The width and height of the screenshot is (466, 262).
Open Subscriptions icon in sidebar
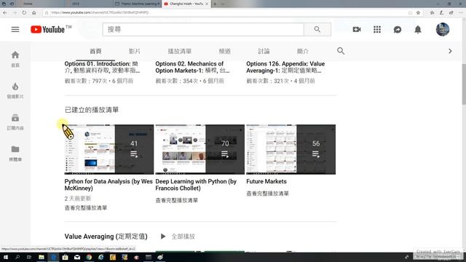tap(15, 122)
